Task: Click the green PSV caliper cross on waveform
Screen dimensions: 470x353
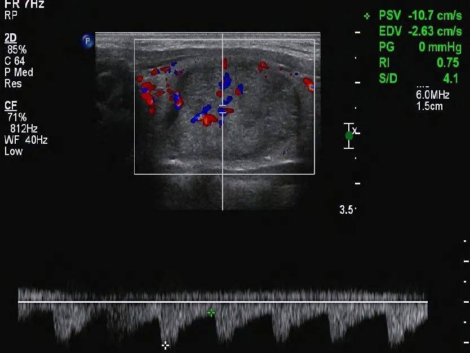Action: 211,313
